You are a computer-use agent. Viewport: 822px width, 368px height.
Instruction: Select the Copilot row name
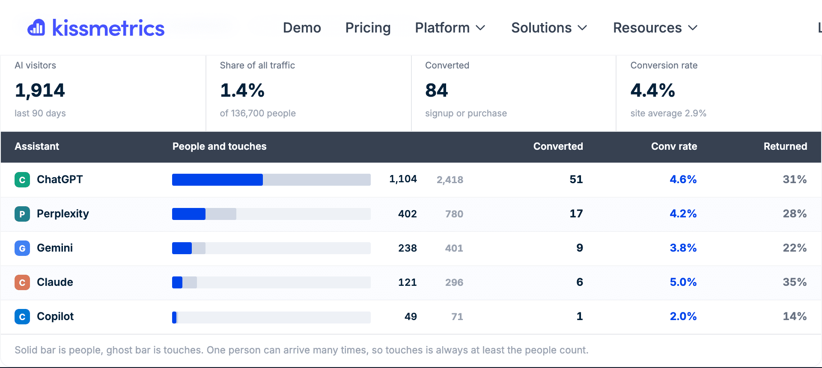tap(55, 316)
